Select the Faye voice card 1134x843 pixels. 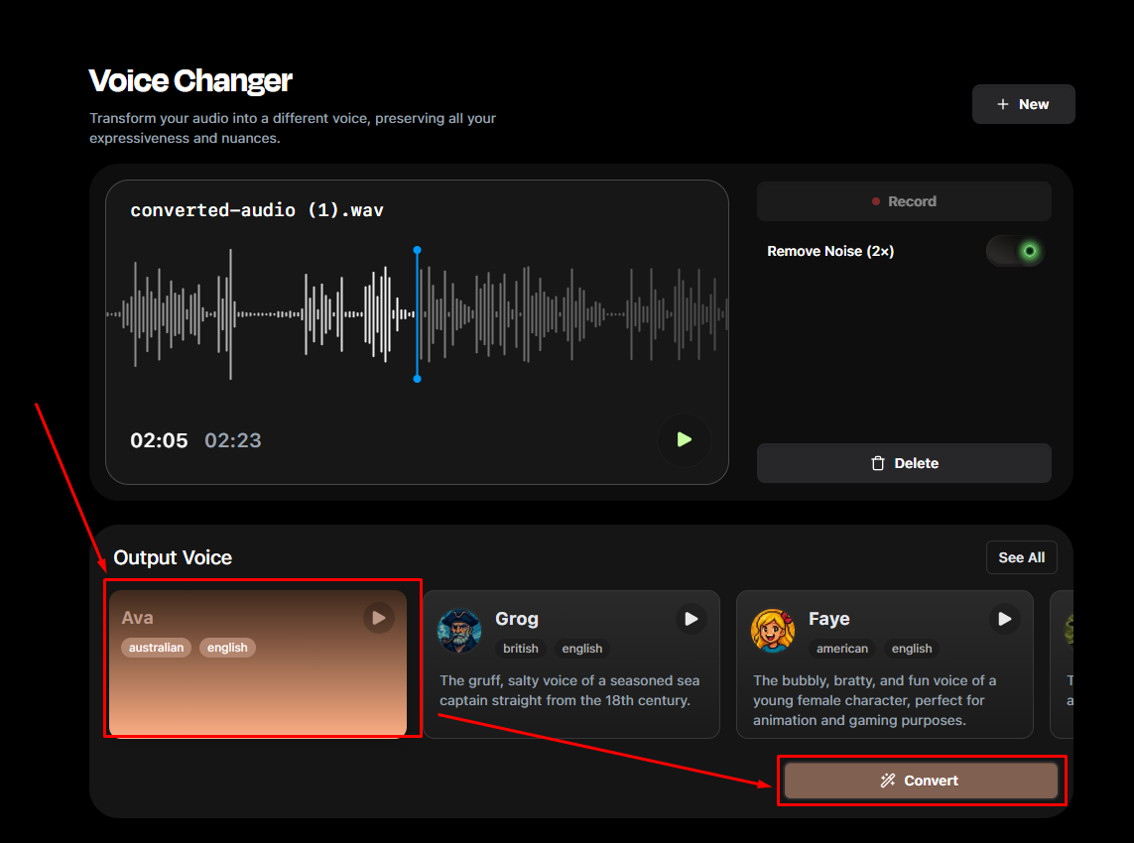885,664
